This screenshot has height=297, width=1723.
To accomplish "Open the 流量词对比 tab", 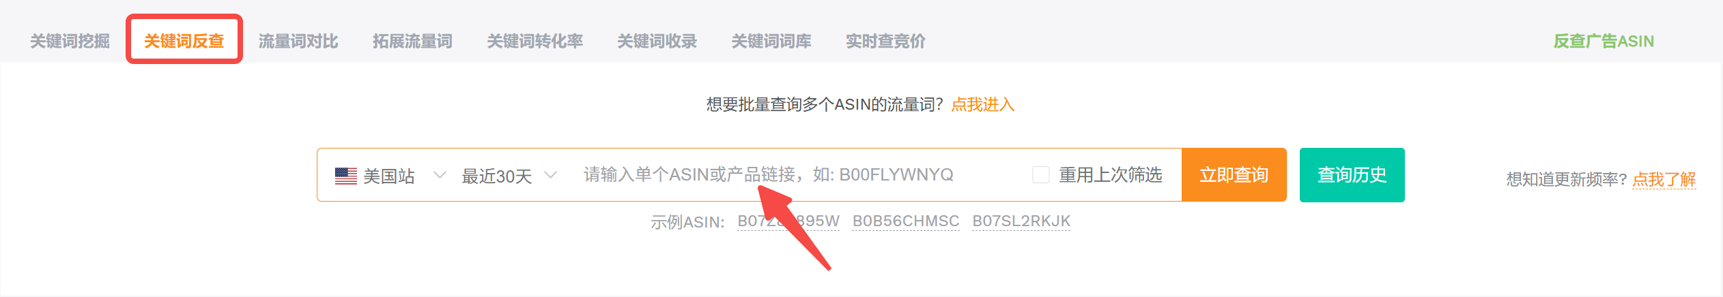I will click(298, 41).
